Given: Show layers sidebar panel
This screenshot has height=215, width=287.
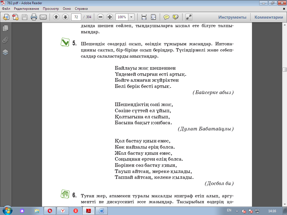Looking at the screenshot, I should [6, 52].
